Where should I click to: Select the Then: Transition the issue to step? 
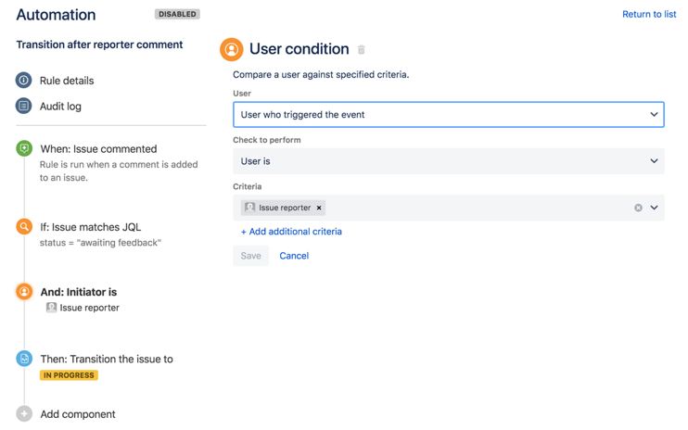[x=107, y=359]
